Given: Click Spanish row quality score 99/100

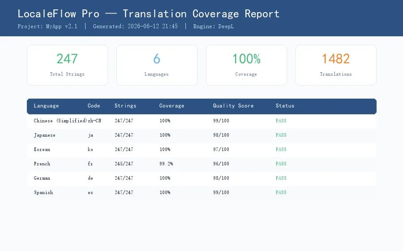Looking at the screenshot, I should pyautogui.click(x=221, y=192).
